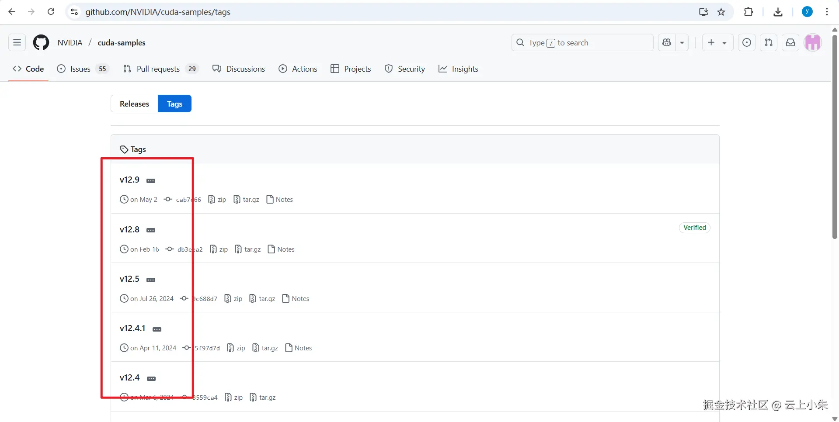Open tag v12.4
The image size is (839, 422).
pyautogui.click(x=129, y=377)
